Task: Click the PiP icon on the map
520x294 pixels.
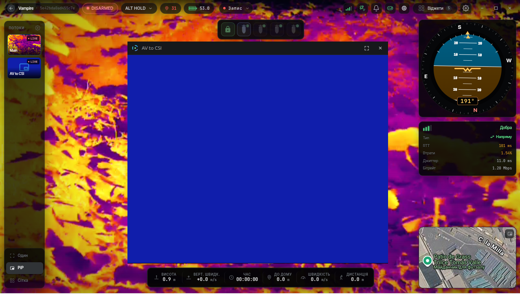Action: click(x=509, y=234)
